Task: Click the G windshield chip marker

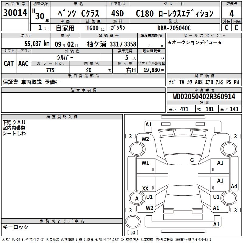Action: pos(192,160)
